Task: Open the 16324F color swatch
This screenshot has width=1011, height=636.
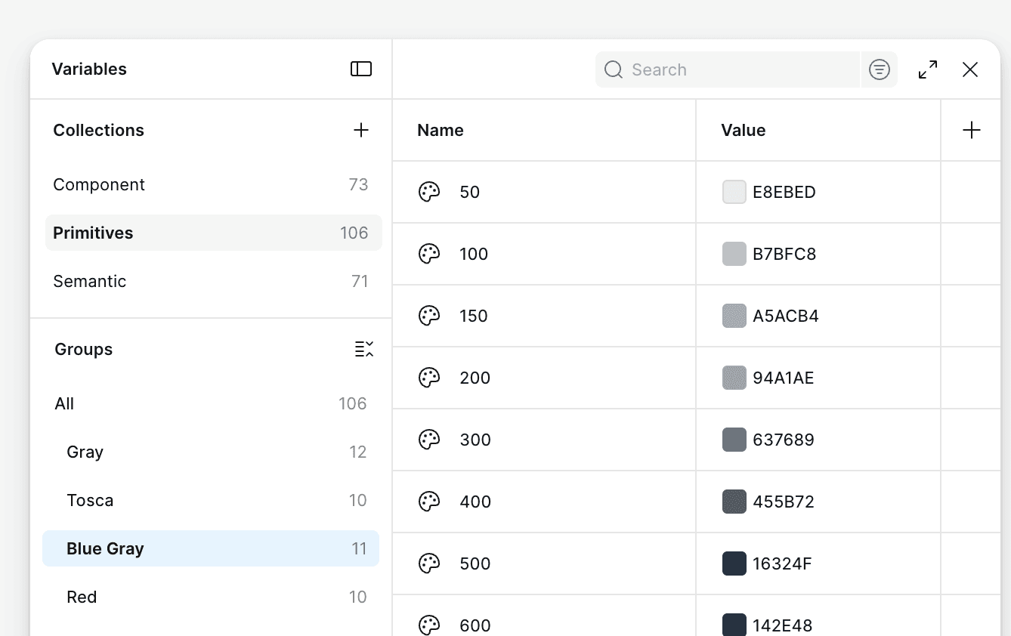Action: coord(734,563)
